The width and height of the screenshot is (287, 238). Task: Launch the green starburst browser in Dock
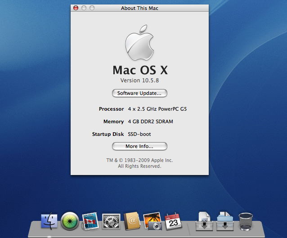pos(70,221)
